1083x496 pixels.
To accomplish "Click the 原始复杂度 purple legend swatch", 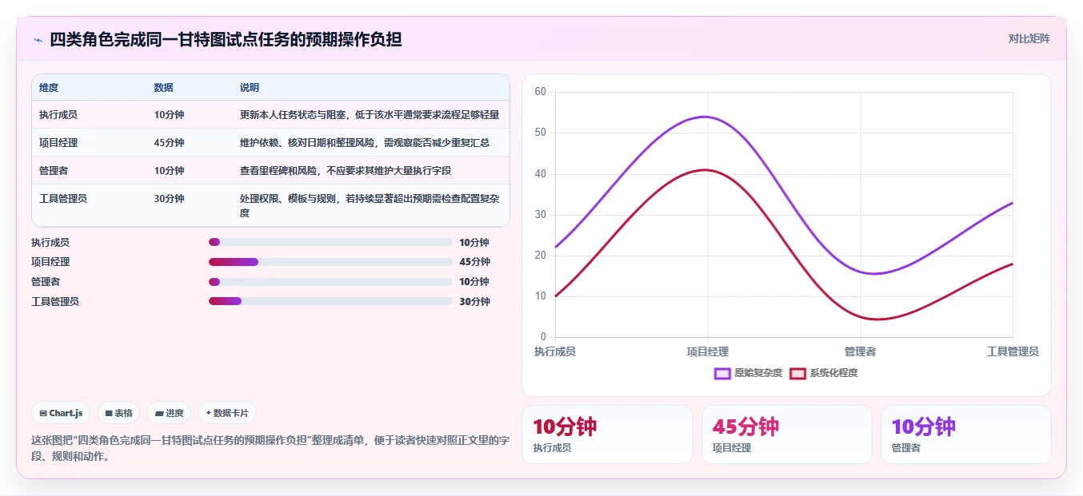I will pos(722,373).
